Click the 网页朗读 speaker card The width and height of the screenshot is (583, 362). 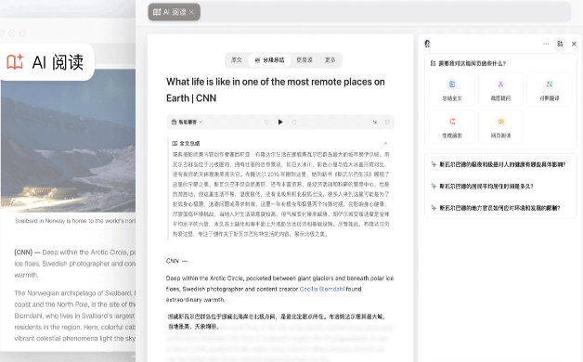[500, 126]
